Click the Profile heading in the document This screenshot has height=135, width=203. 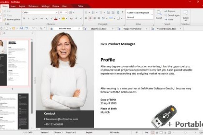tap(108, 60)
